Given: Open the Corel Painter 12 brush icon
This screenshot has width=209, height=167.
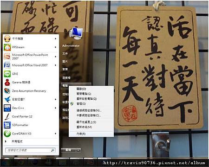Looking at the screenshot, I should (7, 116).
